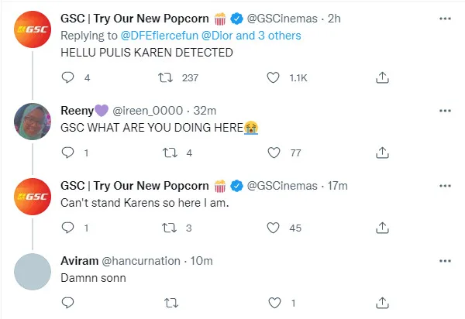Image resolution: width=465 pixels, height=319 pixels.
Task: View the "3 others" replied-to accounts
Action: click(275, 36)
